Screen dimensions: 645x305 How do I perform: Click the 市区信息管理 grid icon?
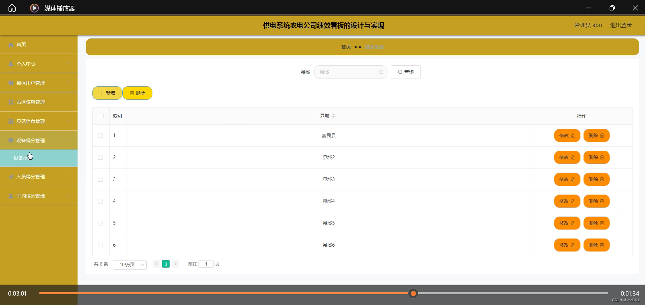[10, 102]
